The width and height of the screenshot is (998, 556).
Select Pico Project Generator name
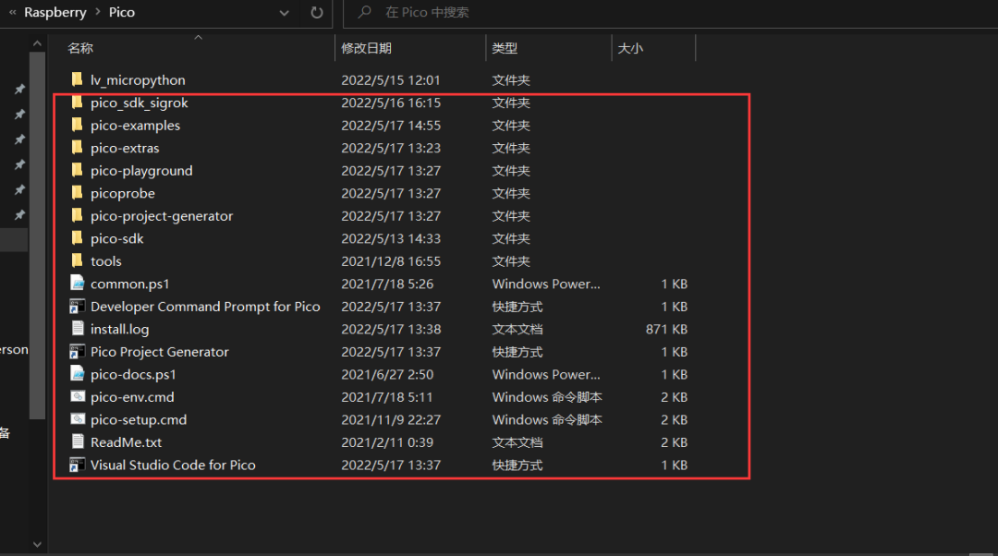point(159,352)
